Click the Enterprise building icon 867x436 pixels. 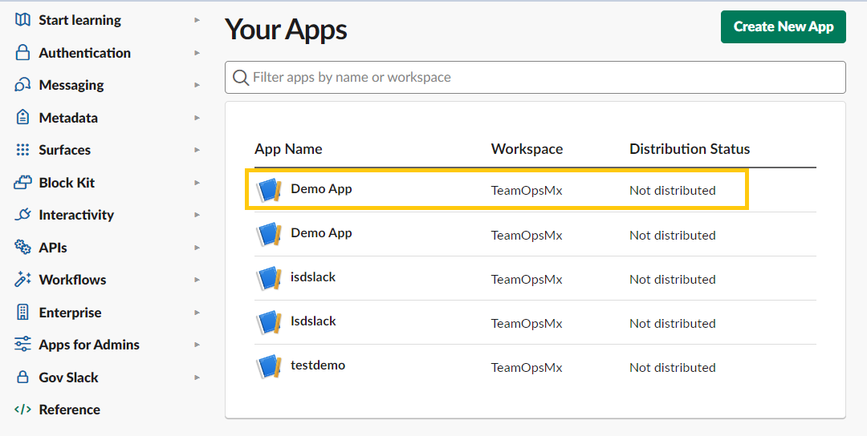tap(22, 313)
